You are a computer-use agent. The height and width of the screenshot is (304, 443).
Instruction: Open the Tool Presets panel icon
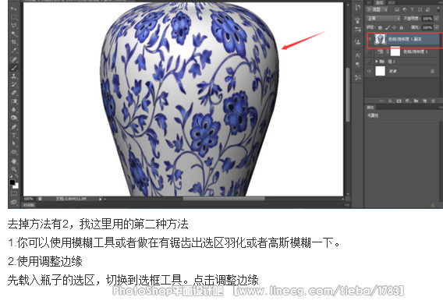358,77
